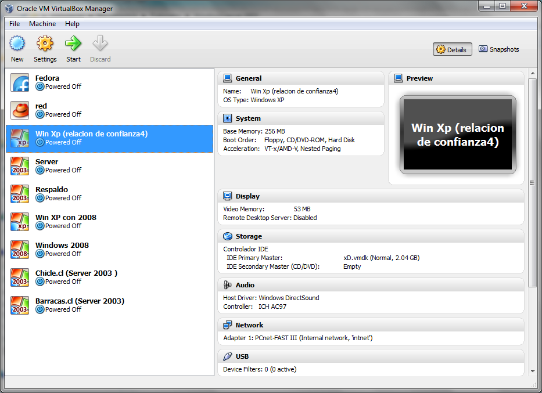
Task: Select Barracas.cl (Server 2003) entry name
Action: pyautogui.click(x=80, y=301)
